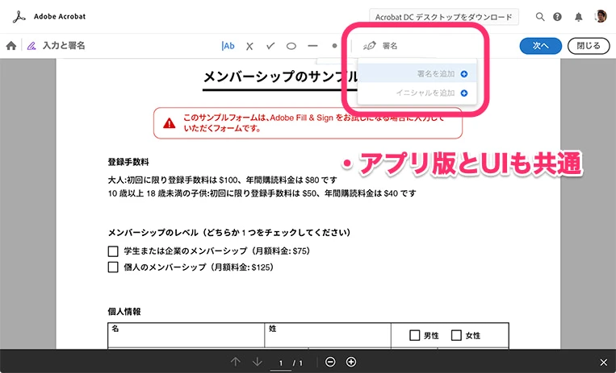Choose イニシャルを追加 menu item
Screen dimensions: 616x373
click(417, 93)
